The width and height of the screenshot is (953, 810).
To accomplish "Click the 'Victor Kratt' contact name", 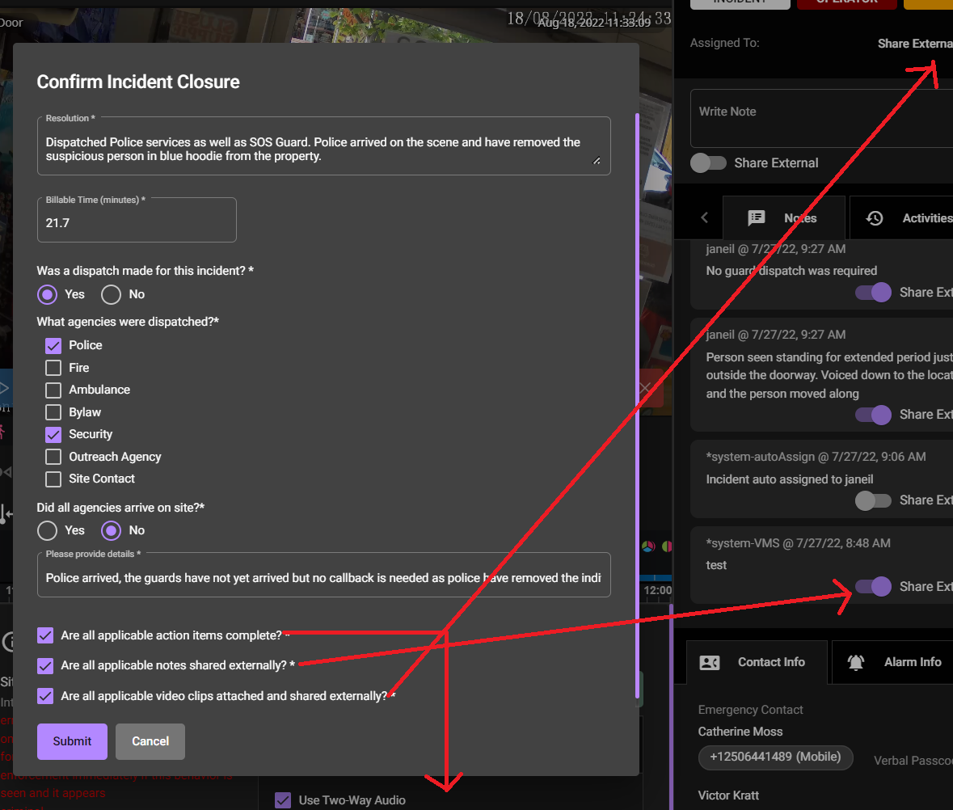I will tap(728, 795).
